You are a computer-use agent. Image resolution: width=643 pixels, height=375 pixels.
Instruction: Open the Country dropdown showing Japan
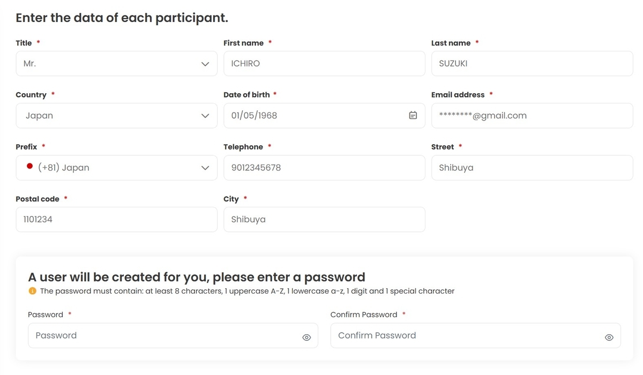[x=116, y=116]
